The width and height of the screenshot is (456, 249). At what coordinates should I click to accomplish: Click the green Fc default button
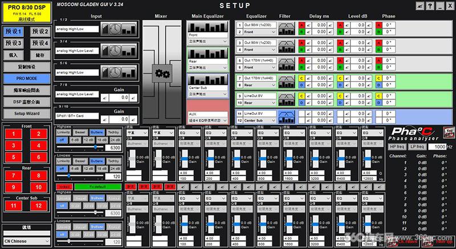97,186
